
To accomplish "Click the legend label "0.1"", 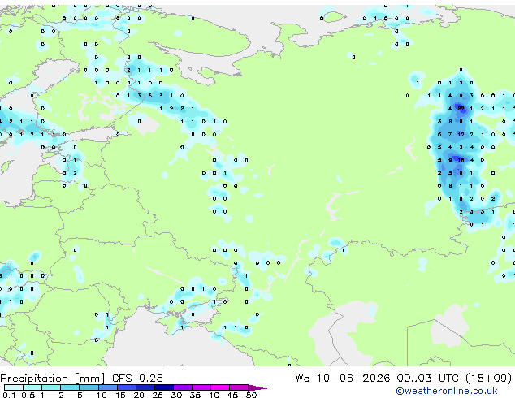I will (x=9, y=395).
